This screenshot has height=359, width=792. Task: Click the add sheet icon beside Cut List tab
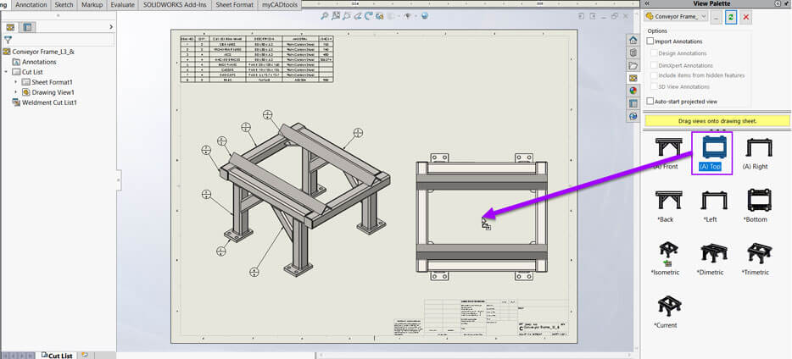(84, 355)
